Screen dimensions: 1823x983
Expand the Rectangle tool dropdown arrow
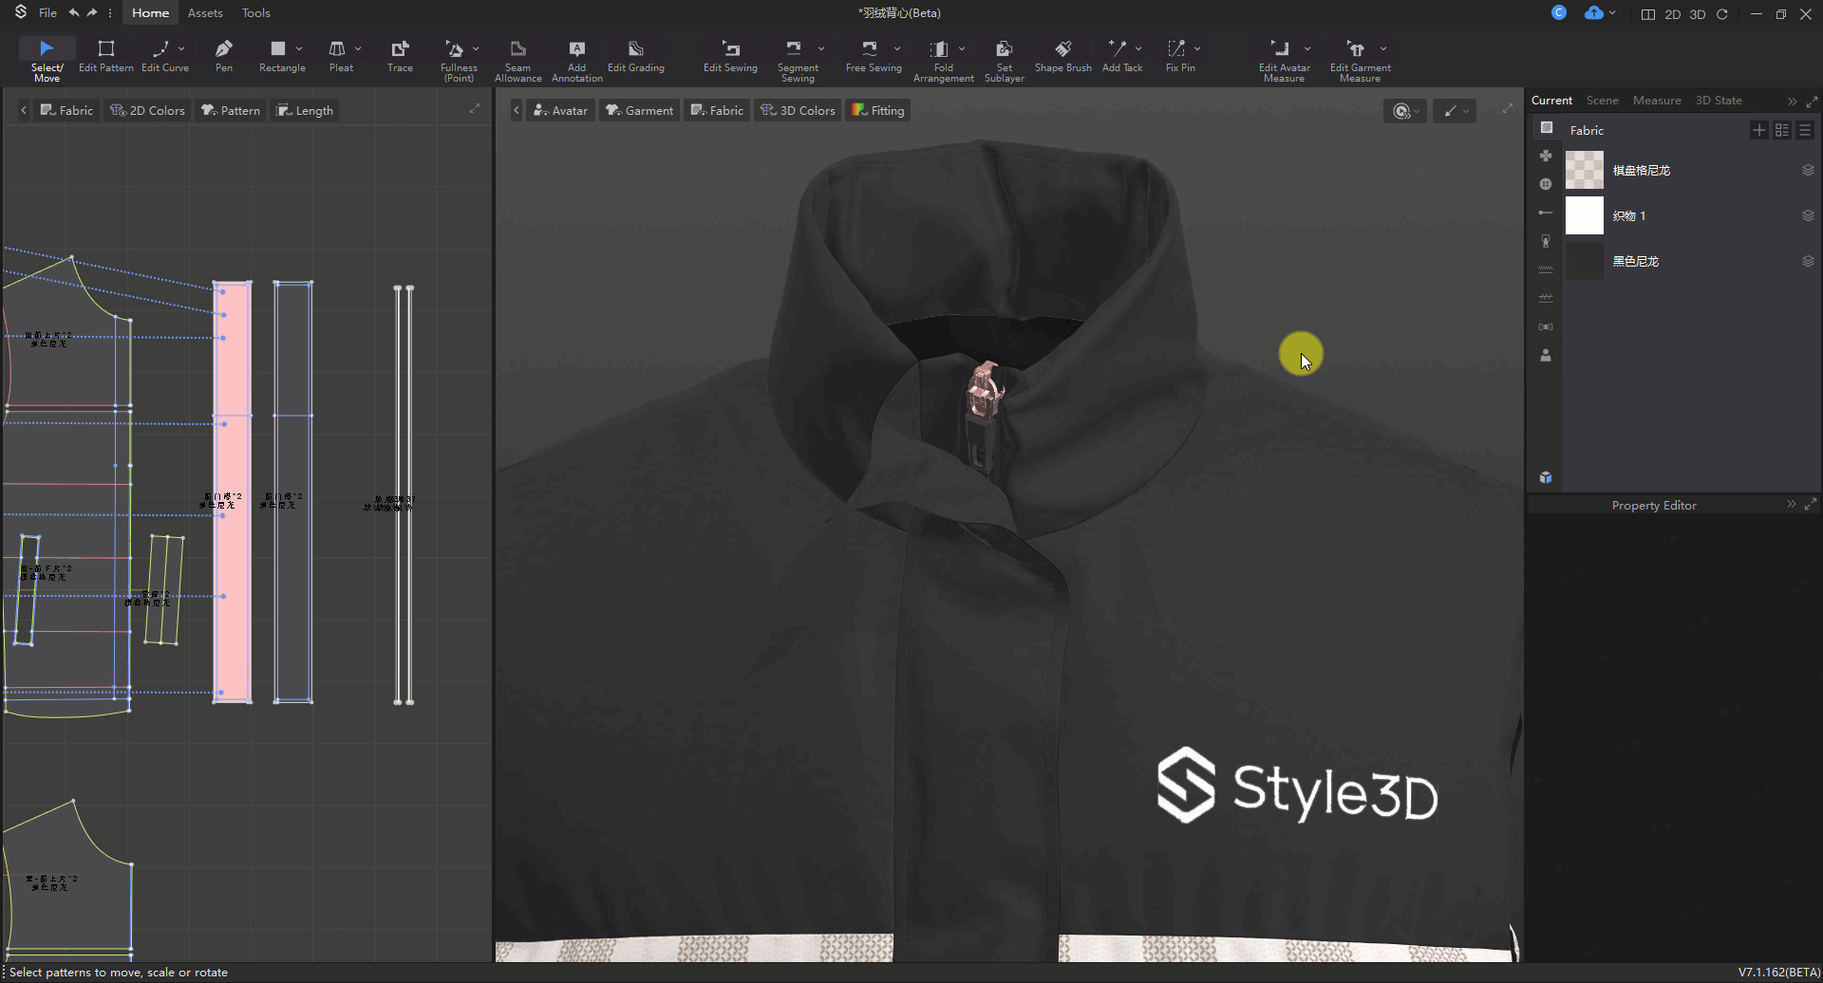point(299,48)
